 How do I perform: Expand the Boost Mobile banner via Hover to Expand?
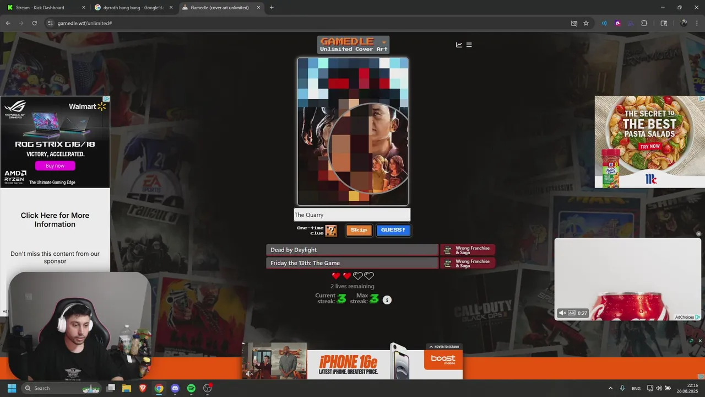443,347
